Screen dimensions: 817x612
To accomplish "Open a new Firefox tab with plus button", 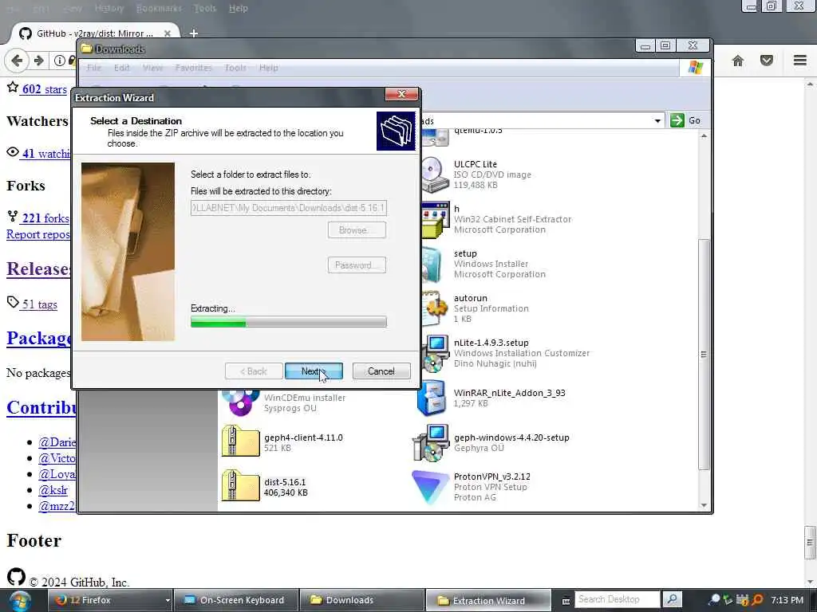I will 194,33.
